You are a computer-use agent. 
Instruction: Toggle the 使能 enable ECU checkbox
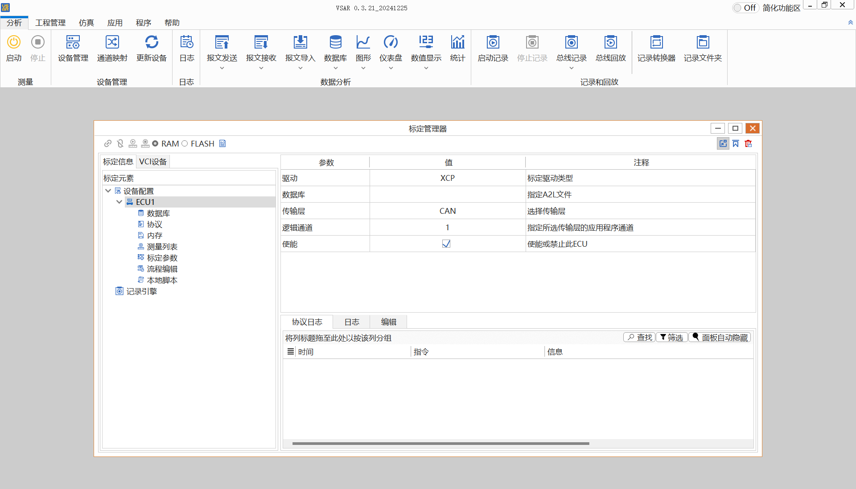446,244
